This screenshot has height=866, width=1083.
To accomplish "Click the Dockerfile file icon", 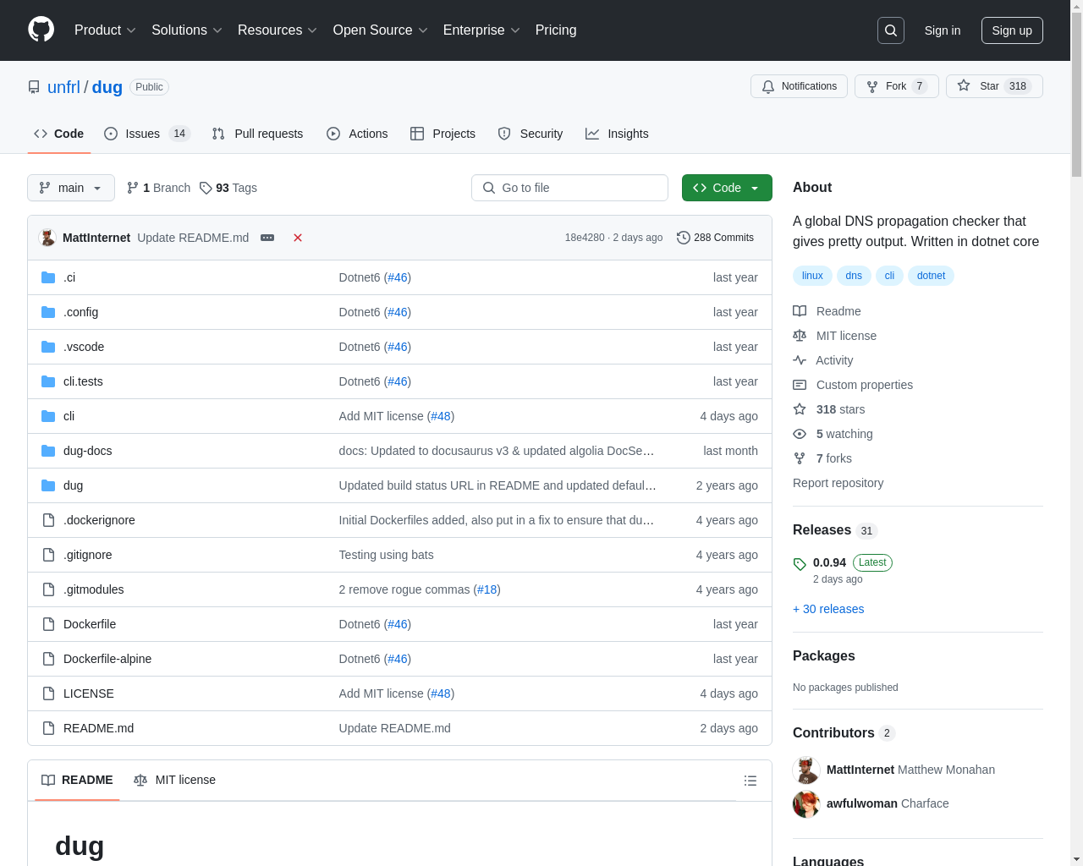I will pos(48,624).
